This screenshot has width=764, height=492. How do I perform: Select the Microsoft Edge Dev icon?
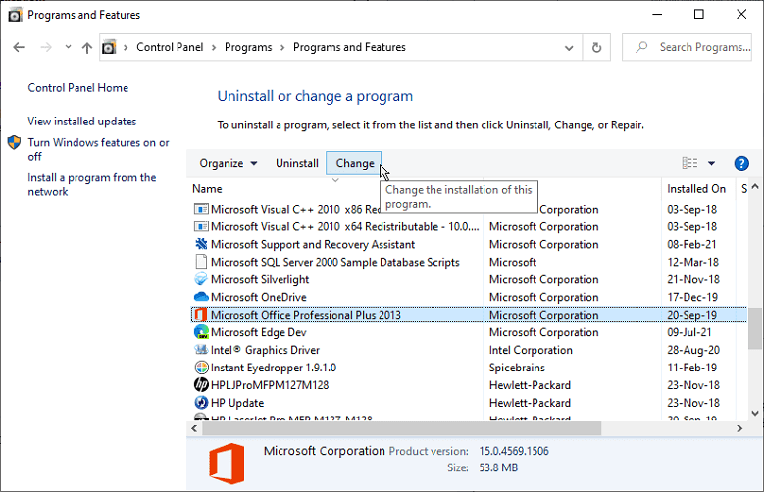pos(201,332)
